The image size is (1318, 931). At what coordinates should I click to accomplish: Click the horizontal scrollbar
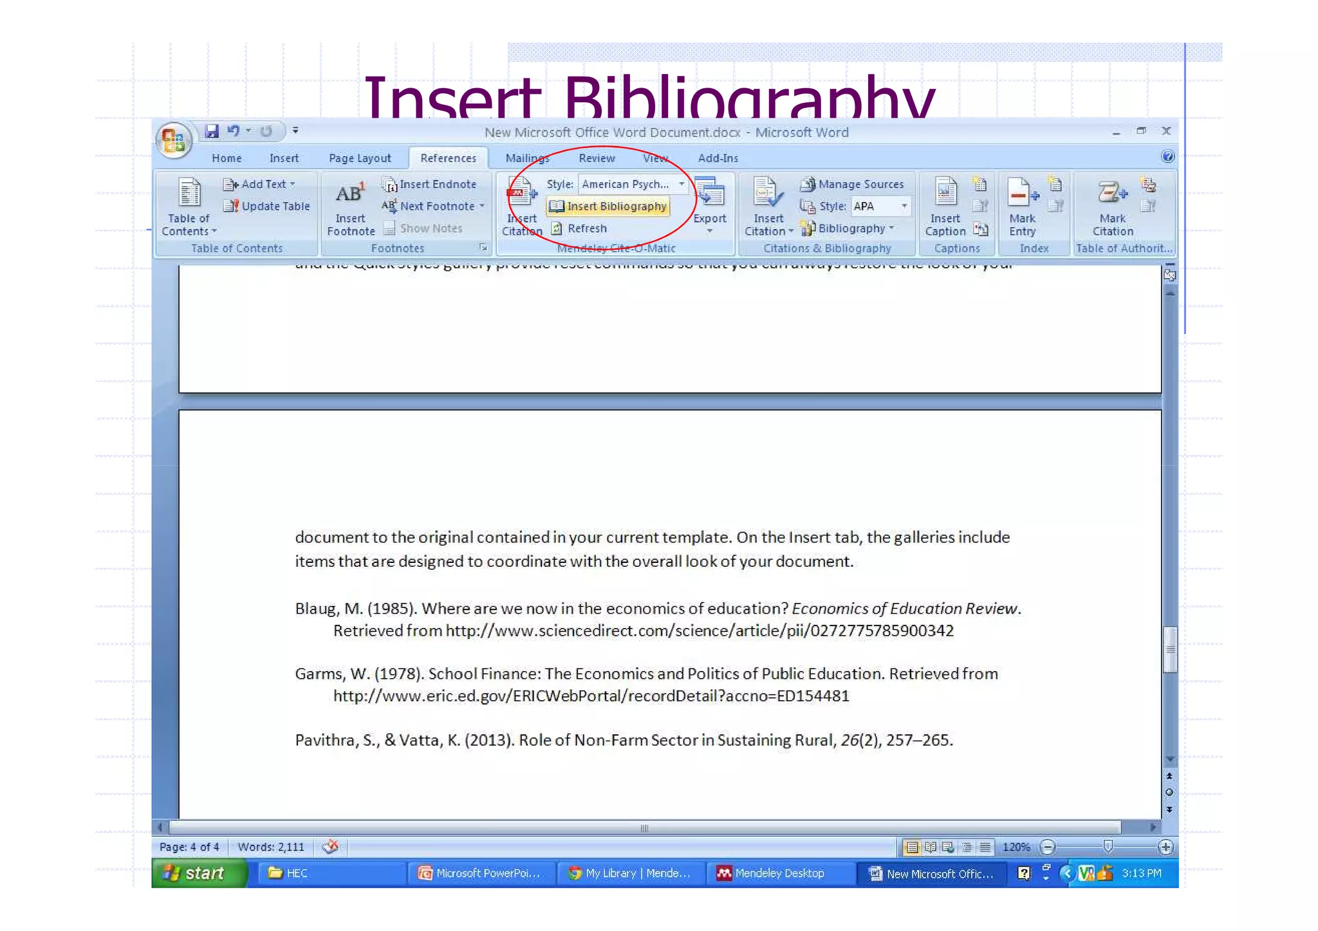[x=645, y=827]
